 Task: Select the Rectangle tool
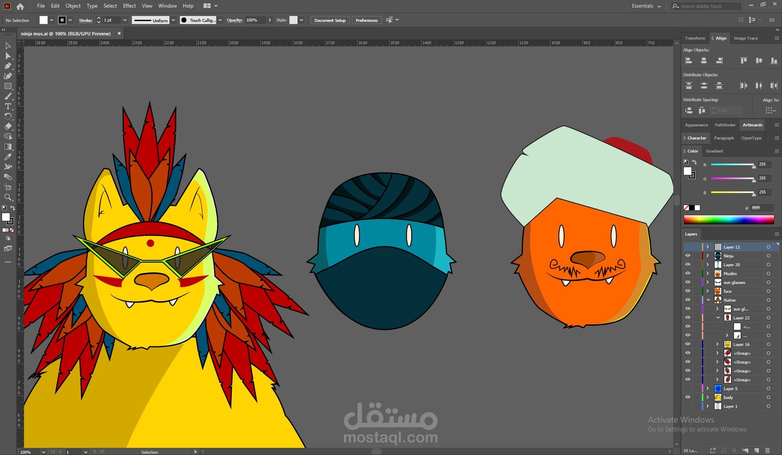pyautogui.click(x=8, y=86)
